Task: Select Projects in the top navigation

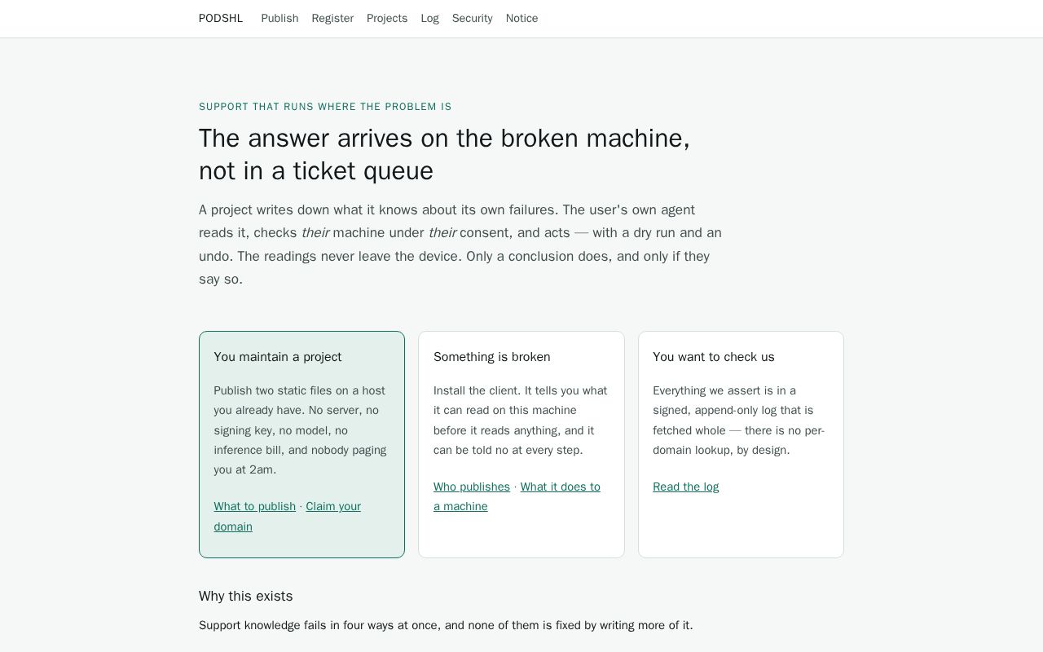Action: [x=387, y=18]
